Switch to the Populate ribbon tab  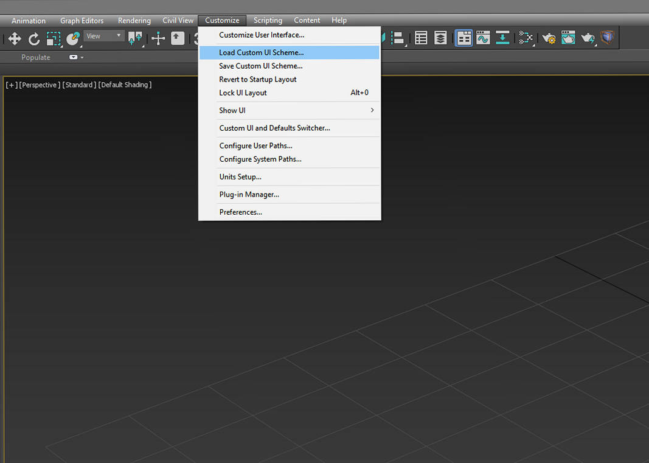click(x=36, y=58)
